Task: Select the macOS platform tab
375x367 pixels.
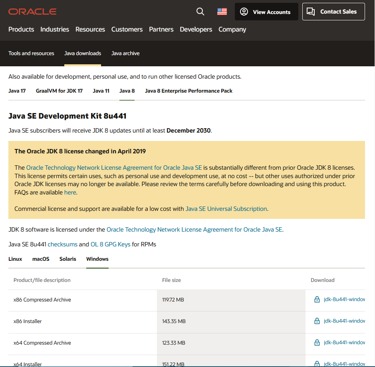Action: [x=41, y=259]
